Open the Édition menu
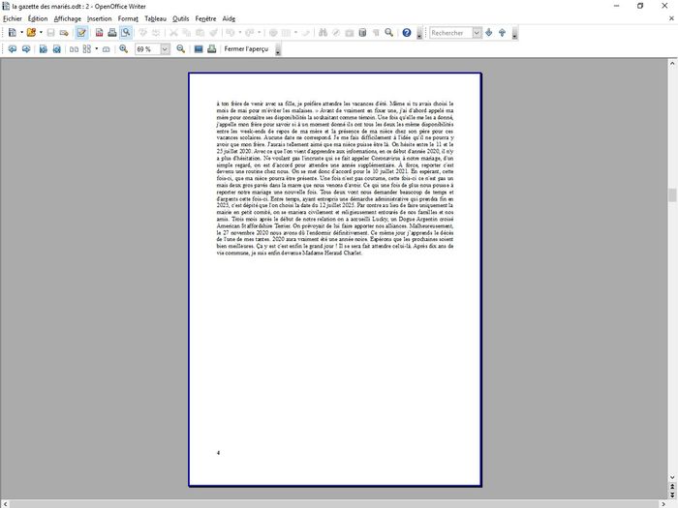The height and width of the screenshot is (508, 678). (x=38, y=18)
